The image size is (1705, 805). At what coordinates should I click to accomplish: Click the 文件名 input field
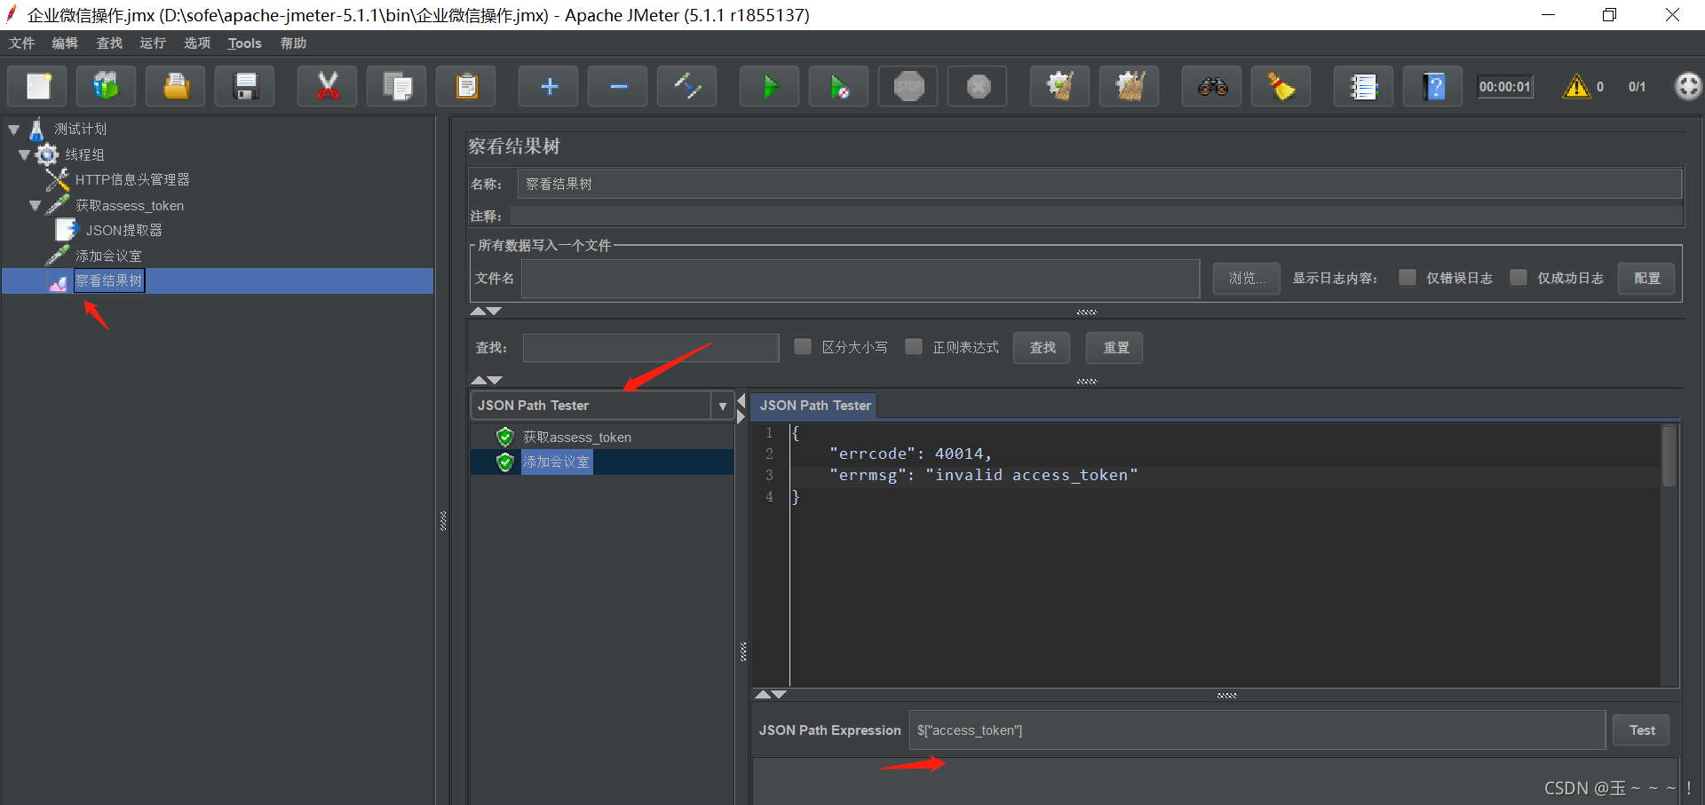[x=860, y=278]
